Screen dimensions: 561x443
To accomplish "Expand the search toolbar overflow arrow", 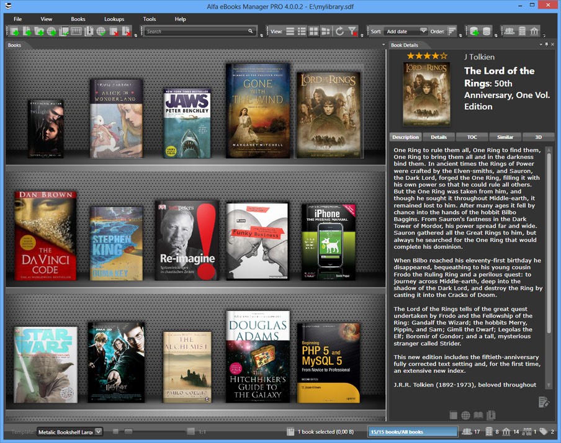I will click(261, 35).
